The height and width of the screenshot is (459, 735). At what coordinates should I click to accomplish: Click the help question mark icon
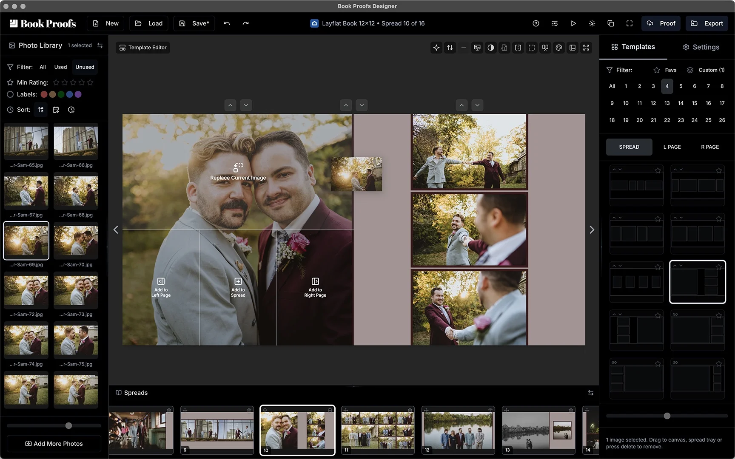(x=536, y=23)
